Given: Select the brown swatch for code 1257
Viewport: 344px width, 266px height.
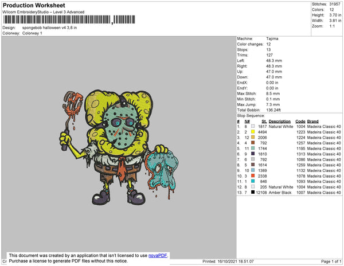Looking at the screenshot, I should [x=253, y=143].
